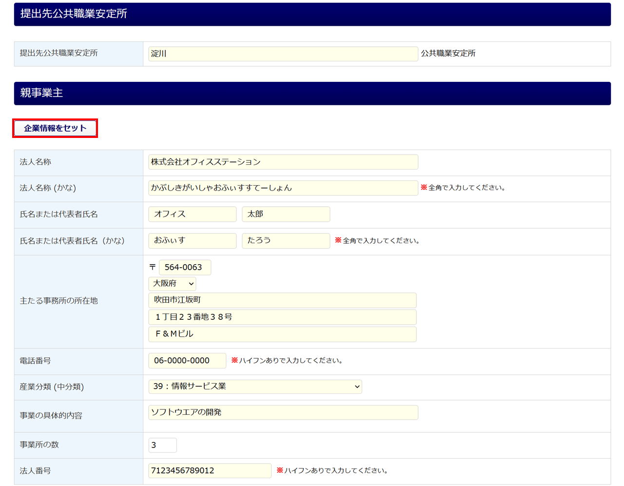Click the 企業情報をセット button
This screenshot has height=486, width=624.
[x=55, y=128]
